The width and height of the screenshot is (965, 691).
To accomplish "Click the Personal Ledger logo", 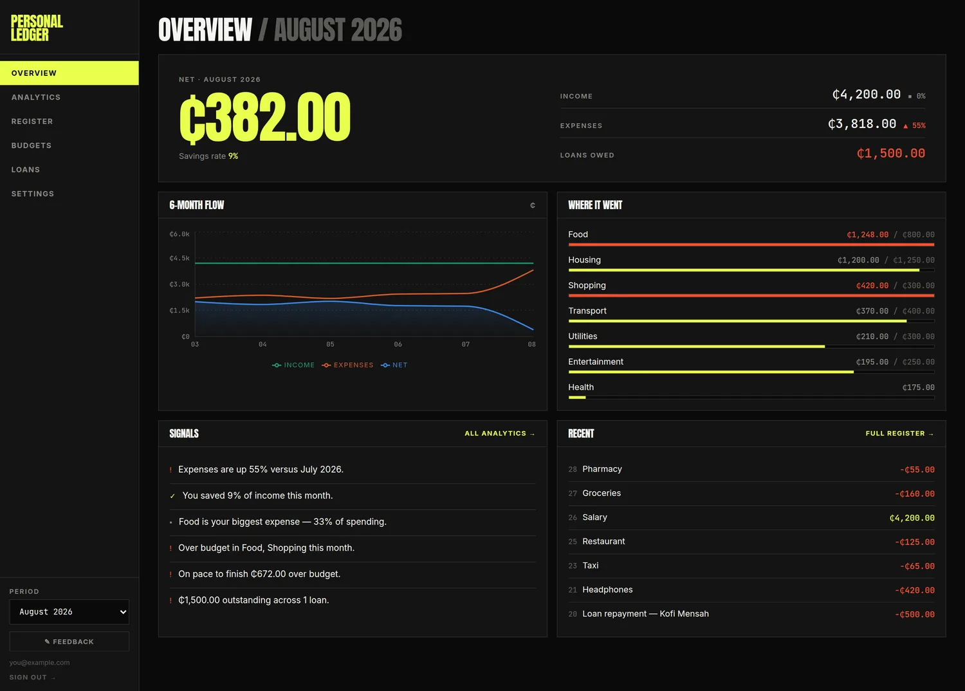I will pyautogui.click(x=37, y=28).
